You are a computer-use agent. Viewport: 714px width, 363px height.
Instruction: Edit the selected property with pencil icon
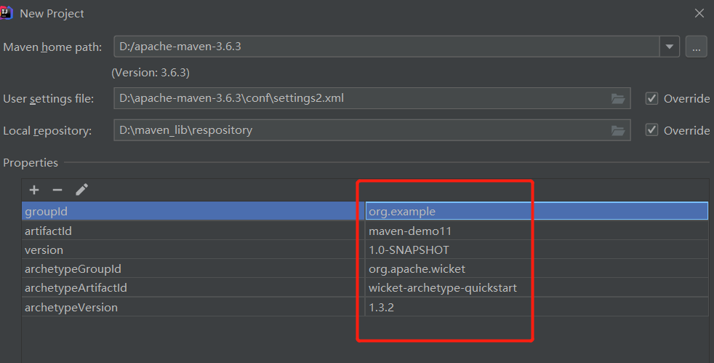pyautogui.click(x=81, y=190)
